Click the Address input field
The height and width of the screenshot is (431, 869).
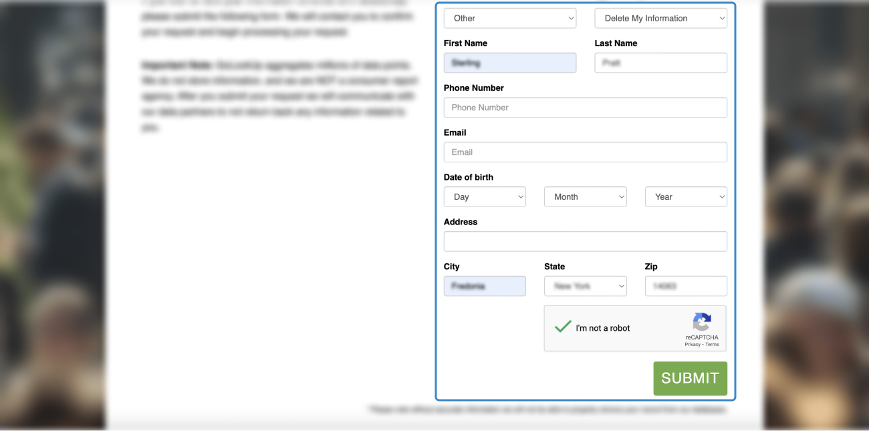tap(585, 241)
